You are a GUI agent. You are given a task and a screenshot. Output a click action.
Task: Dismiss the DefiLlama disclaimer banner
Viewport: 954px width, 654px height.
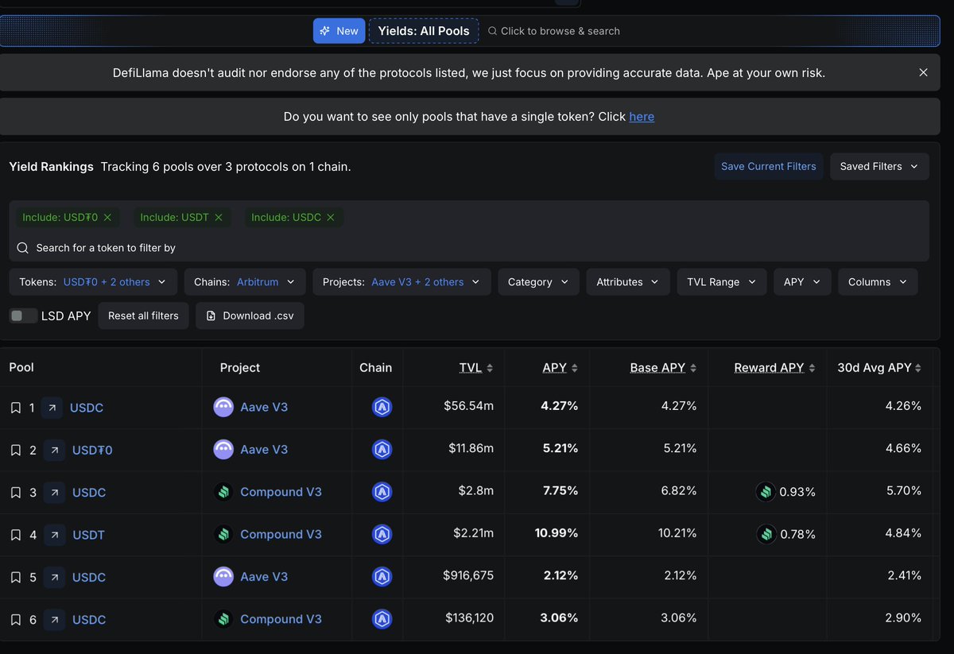(923, 72)
